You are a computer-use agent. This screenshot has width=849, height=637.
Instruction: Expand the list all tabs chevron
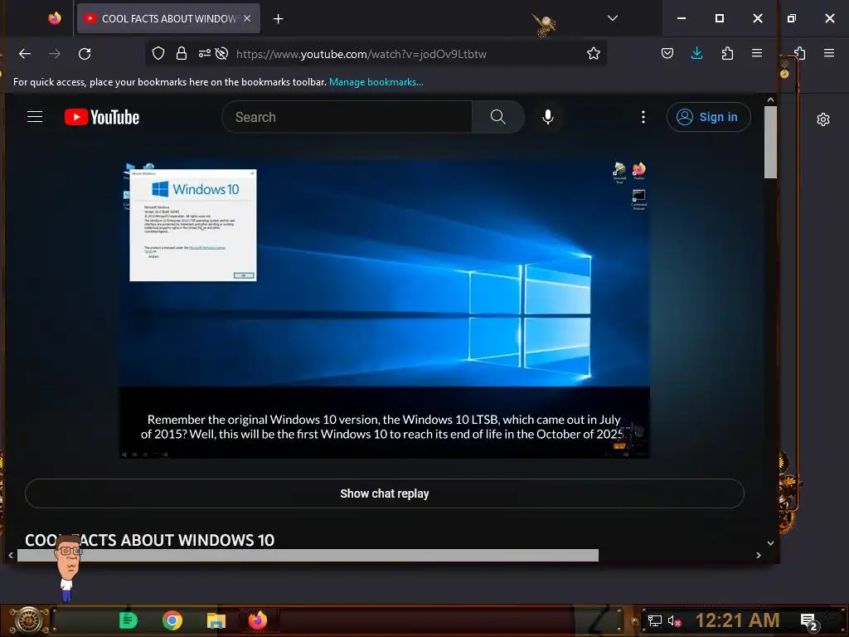coord(613,18)
